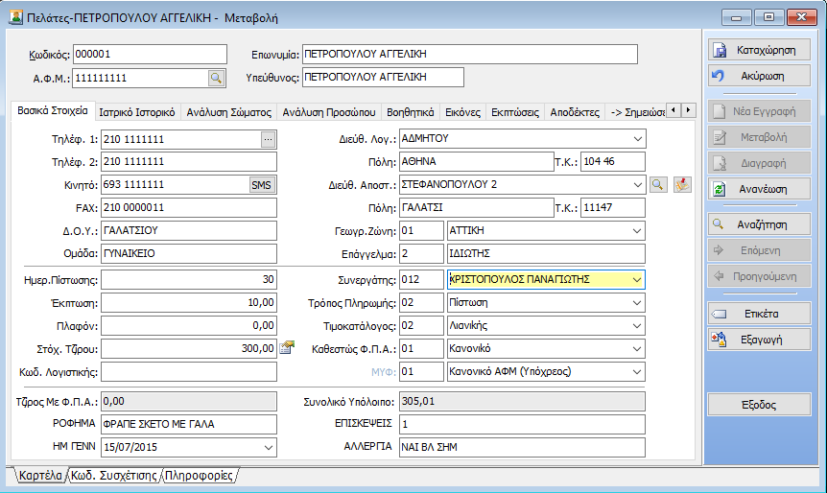Click the ΑΛΛΕΡΓΙΑ input field

[522, 448]
